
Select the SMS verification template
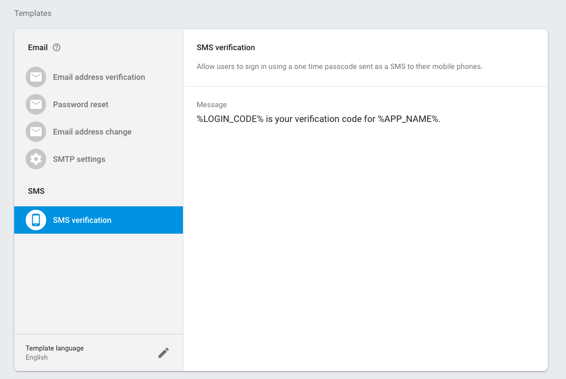(x=82, y=220)
